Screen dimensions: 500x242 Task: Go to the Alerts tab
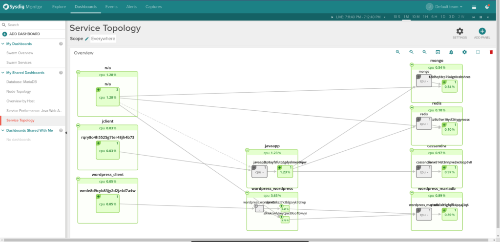[131, 7]
